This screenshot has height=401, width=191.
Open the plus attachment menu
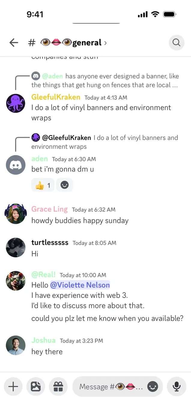click(13, 387)
